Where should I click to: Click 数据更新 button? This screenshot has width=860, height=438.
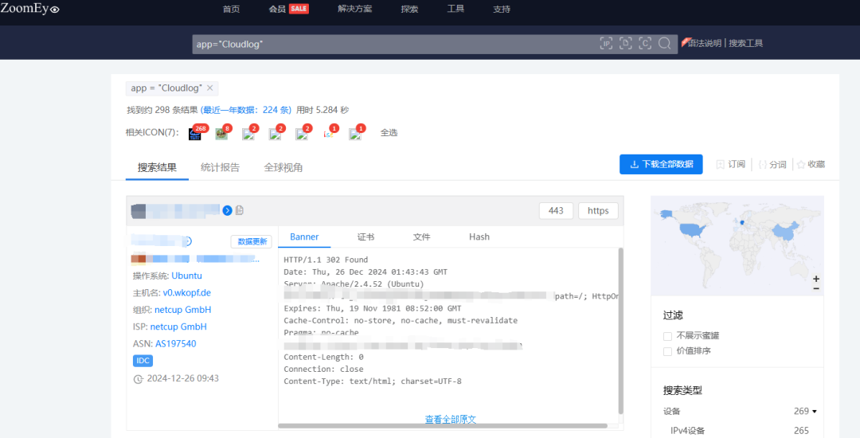252,242
